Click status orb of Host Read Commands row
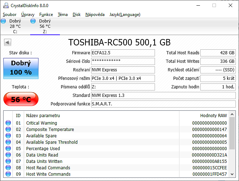This screenshot has width=239, height=181. [8, 168]
